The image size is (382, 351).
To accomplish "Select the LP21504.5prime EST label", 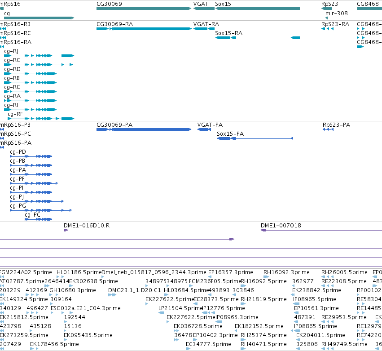I will tap(180, 309).
